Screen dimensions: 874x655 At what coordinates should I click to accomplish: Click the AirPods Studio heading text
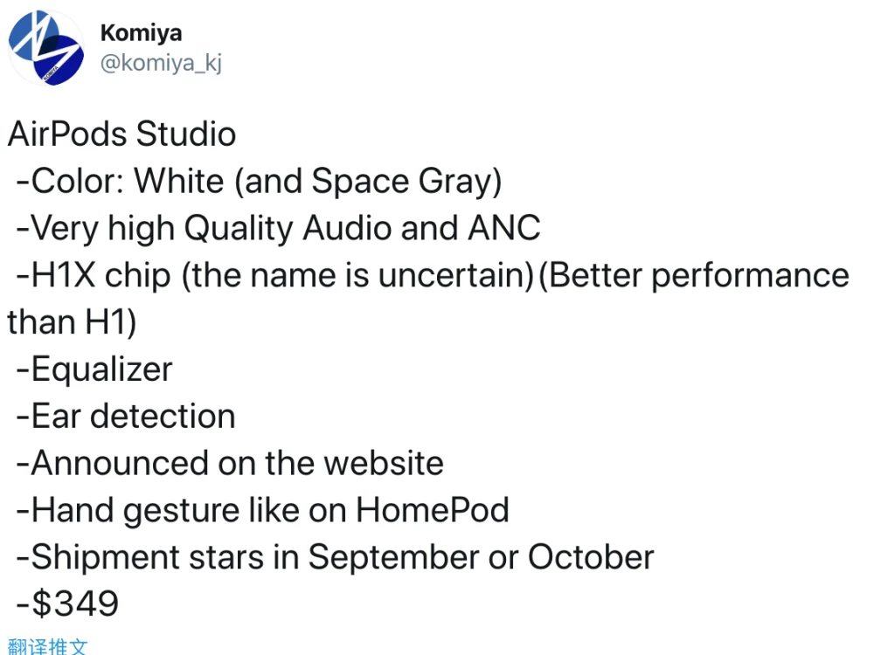pyautogui.click(x=122, y=134)
